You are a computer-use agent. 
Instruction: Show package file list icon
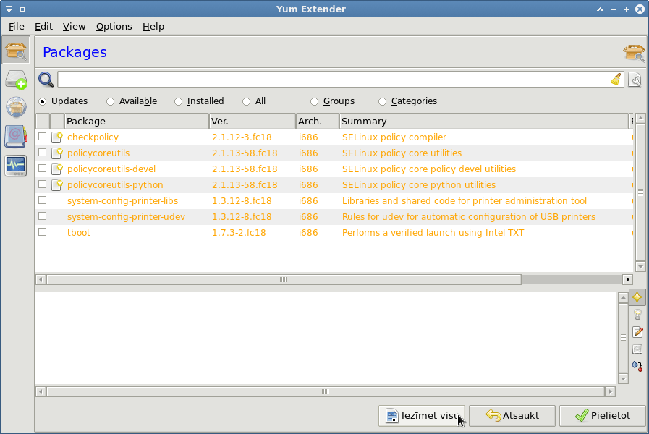[x=637, y=349]
